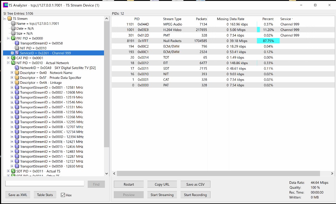Select the H.264 Video PID 1001 row
Viewport: 336px width, 204px height.
click(x=185, y=30)
